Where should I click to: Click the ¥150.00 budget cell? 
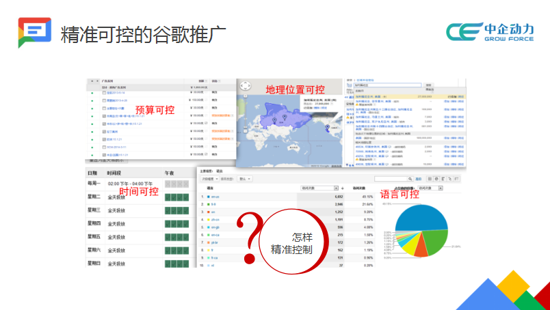(x=198, y=100)
